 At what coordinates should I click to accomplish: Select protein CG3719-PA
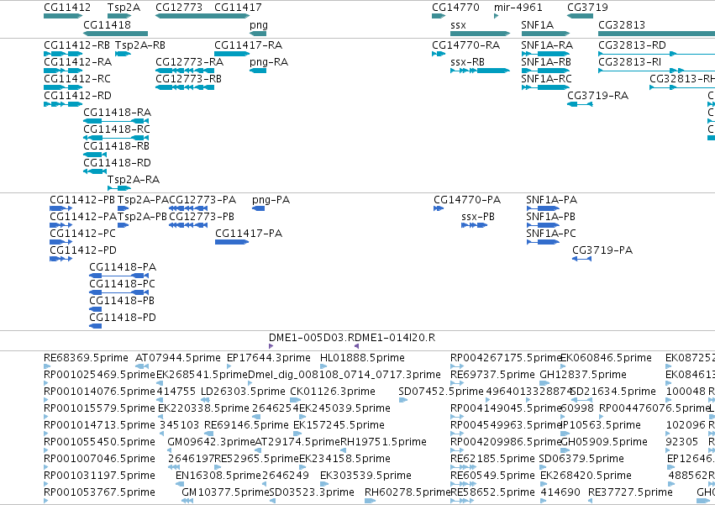point(582,259)
